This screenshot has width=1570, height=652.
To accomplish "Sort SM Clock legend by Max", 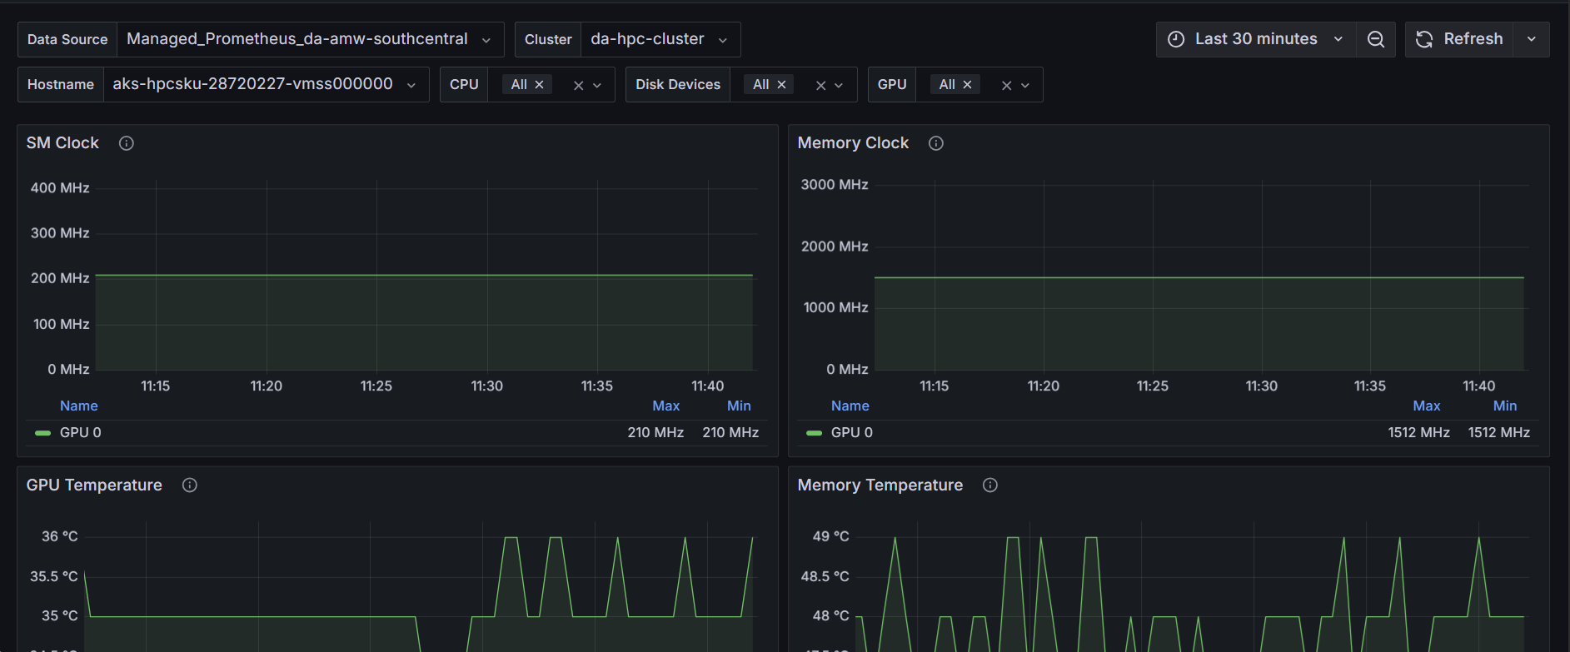I will [665, 406].
